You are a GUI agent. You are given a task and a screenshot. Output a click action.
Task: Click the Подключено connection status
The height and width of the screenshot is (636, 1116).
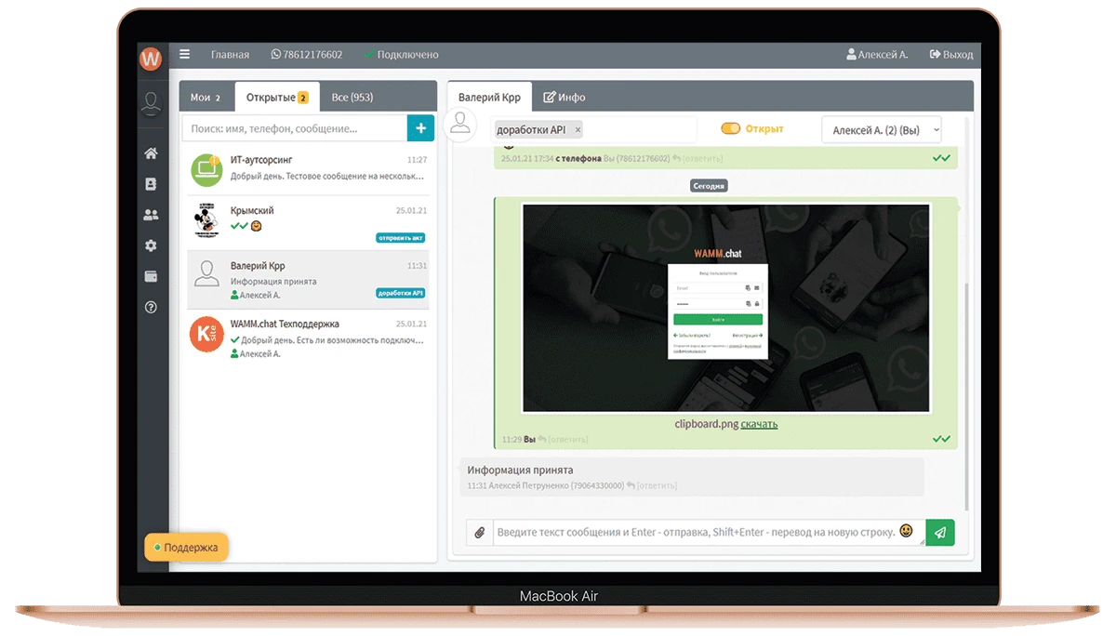tap(402, 55)
